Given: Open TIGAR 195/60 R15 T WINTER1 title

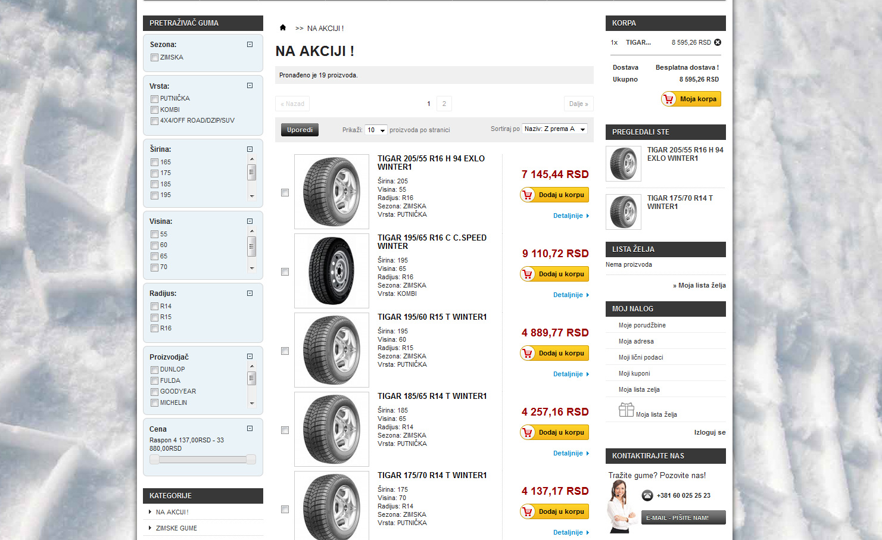Looking at the screenshot, I should (x=432, y=317).
